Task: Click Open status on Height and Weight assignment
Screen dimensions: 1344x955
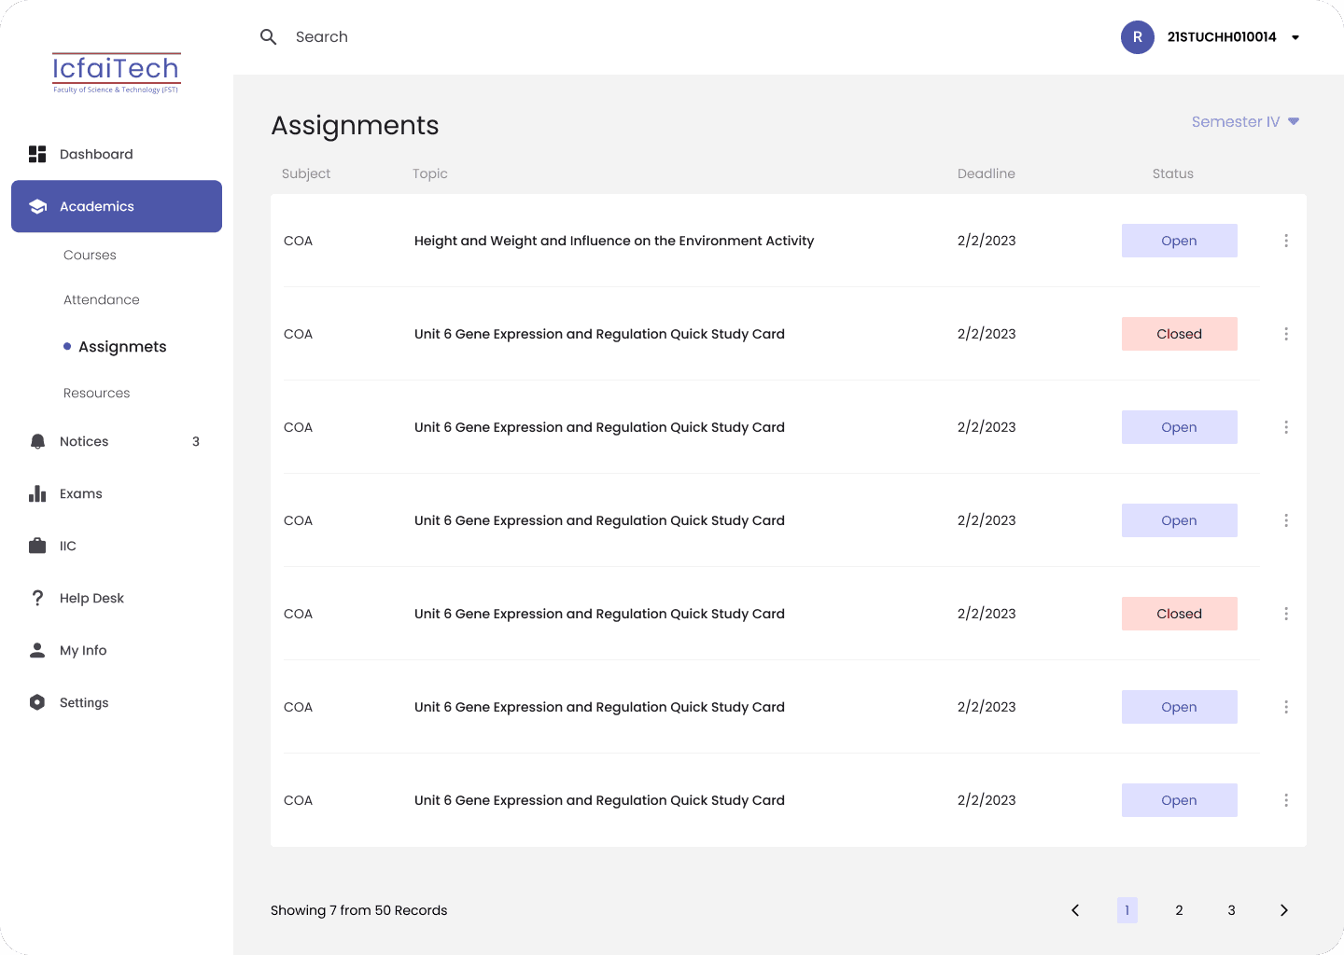Action: pyautogui.click(x=1180, y=241)
